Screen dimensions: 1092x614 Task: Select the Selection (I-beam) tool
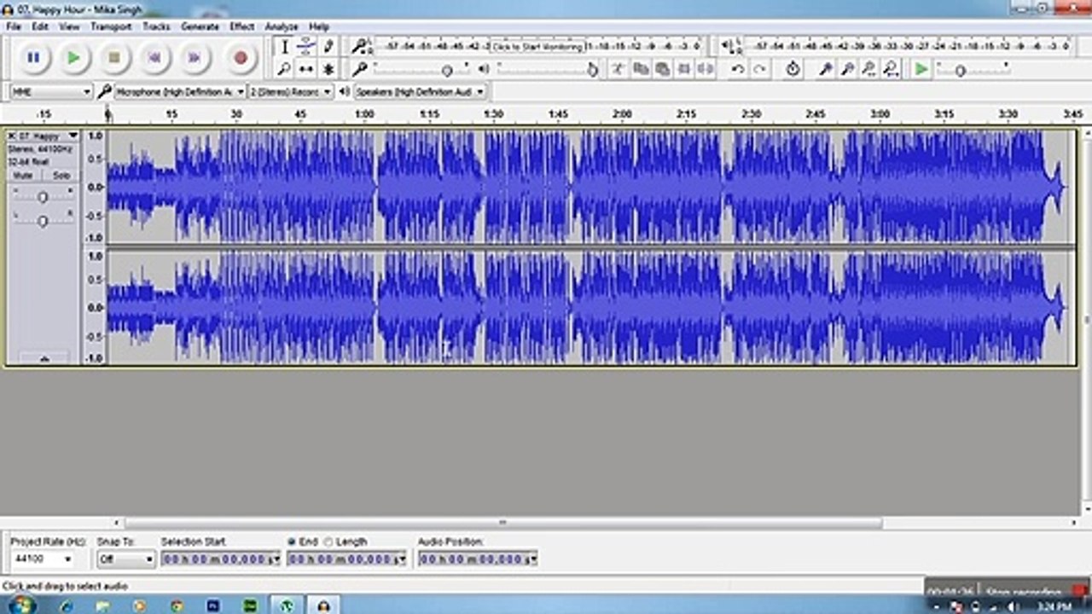point(285,47)
